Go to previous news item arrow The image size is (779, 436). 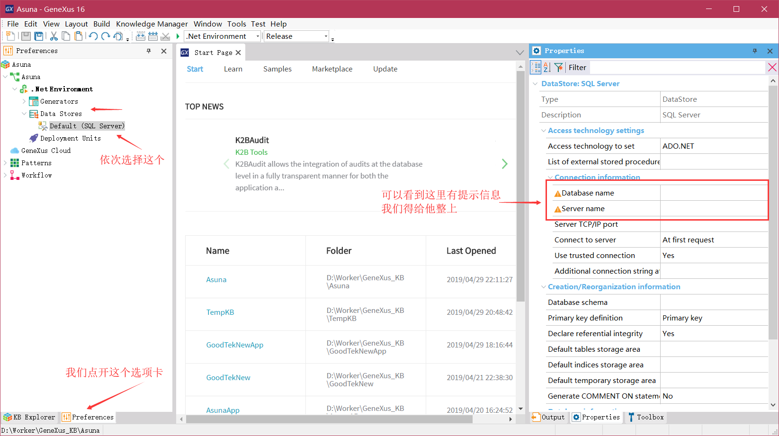click(x=226, y=164)
